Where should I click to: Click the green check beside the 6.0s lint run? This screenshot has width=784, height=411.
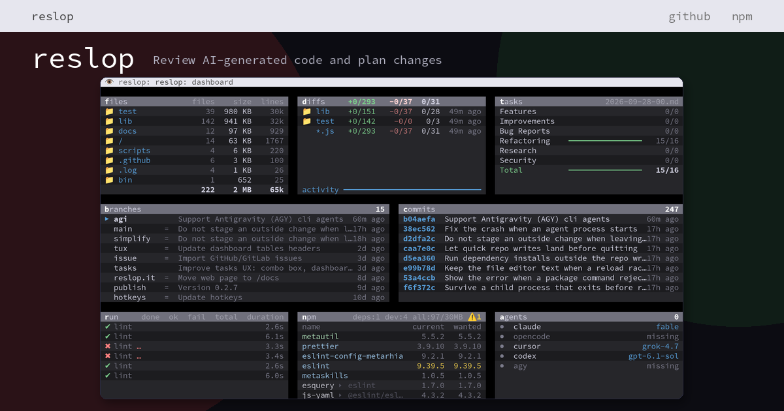click(107, 376)
